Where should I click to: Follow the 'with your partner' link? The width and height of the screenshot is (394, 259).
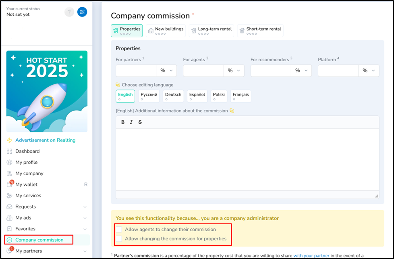coord(311,255)
